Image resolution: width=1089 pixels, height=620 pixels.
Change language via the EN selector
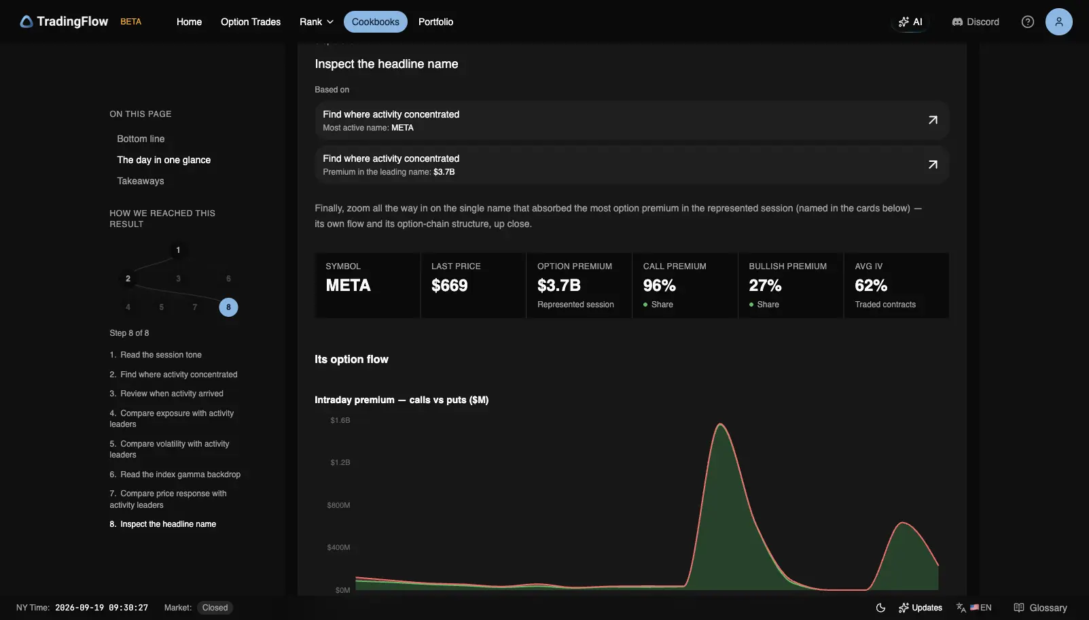974,608
